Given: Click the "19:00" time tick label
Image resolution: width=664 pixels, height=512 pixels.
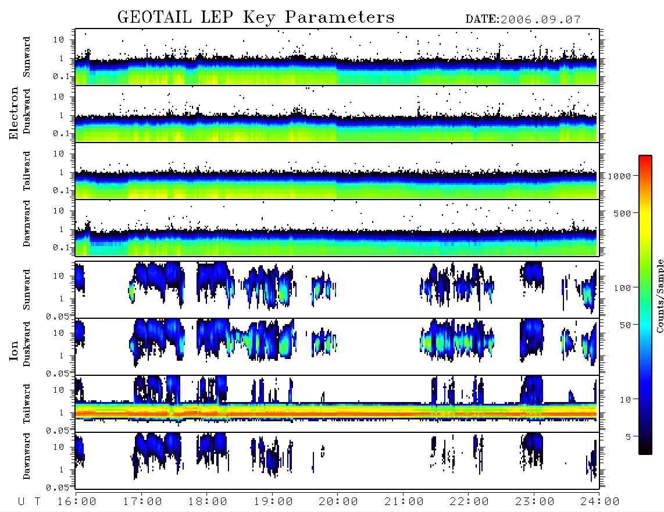Looking at the screenshot, I should pos(273,502).
